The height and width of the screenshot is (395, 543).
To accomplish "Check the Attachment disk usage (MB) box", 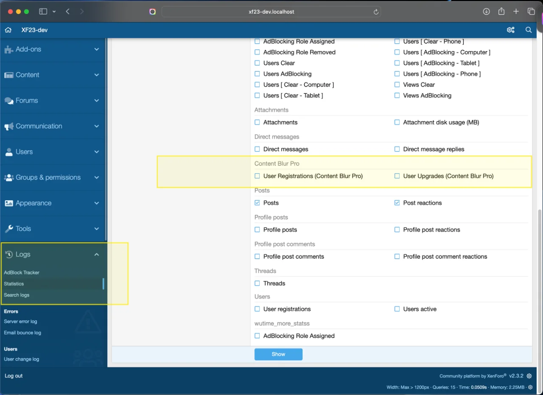I will point(397,122).
